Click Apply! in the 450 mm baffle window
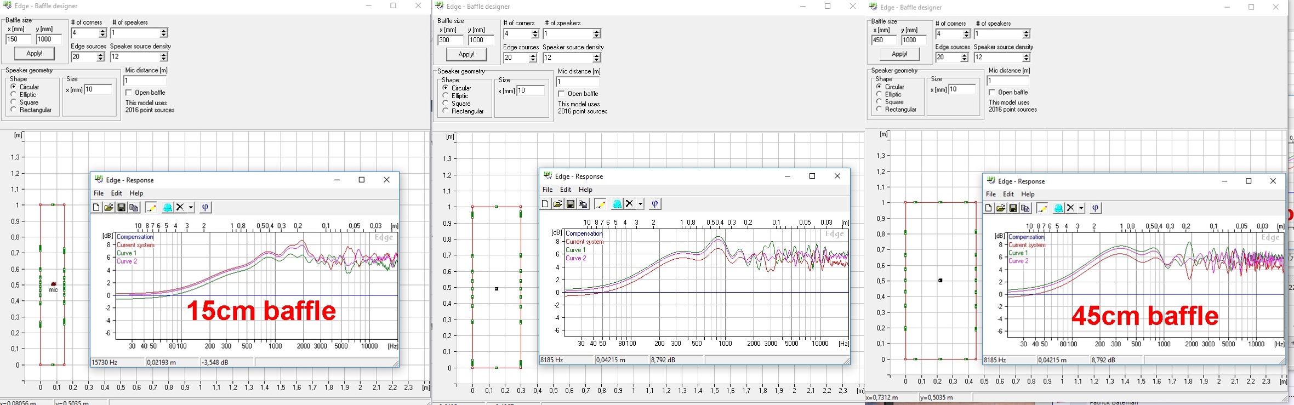The width and height of the screenshot is (1294, 405). click(899, 54)
